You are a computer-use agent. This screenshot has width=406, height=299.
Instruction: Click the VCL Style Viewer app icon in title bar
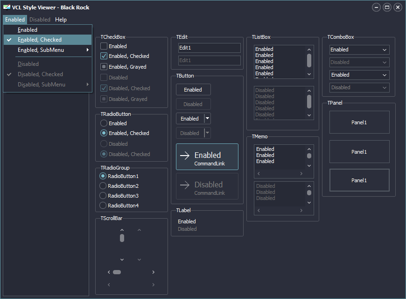coord(7,7)
